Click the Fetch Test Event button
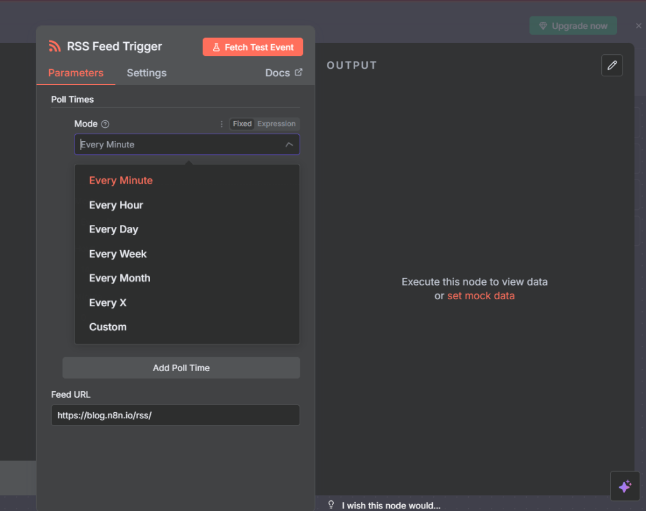646x511 pixels. [x=252, y=47]
